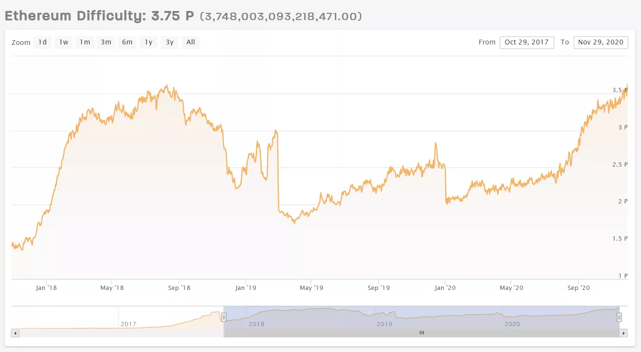Choose the 3y zoom range
641x352 pixels.
(169, 42)
